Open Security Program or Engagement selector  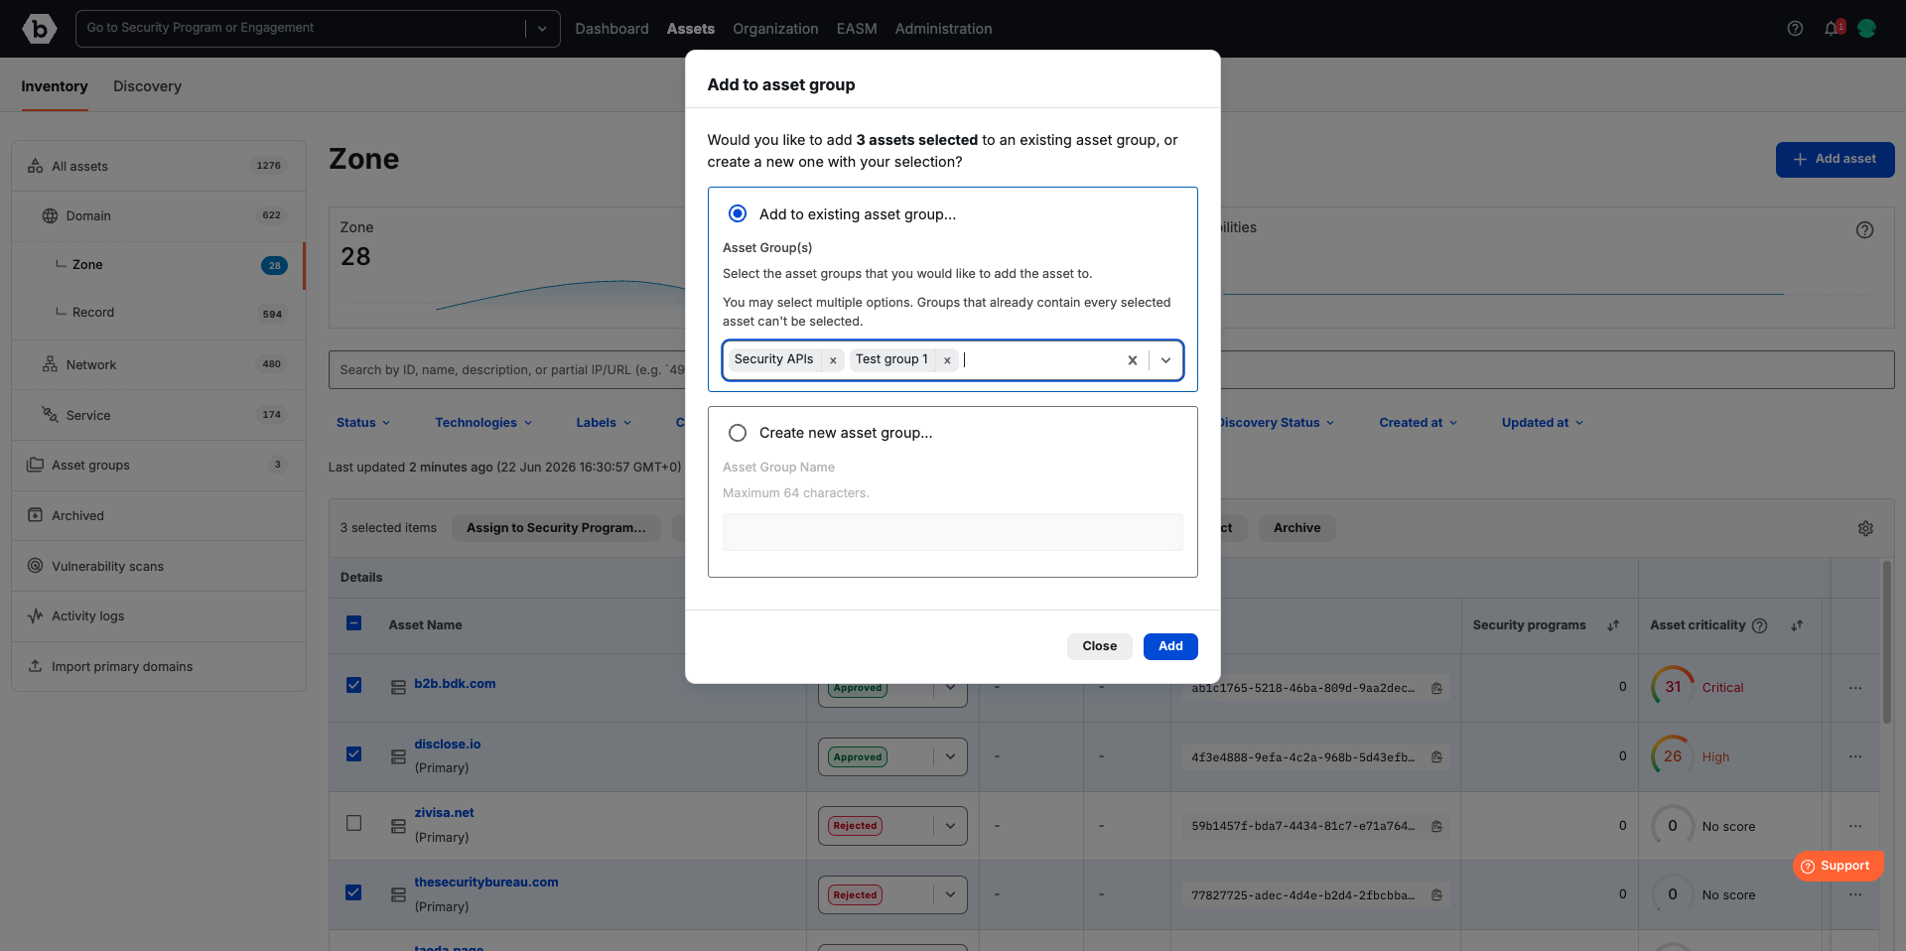click(318, 29)
